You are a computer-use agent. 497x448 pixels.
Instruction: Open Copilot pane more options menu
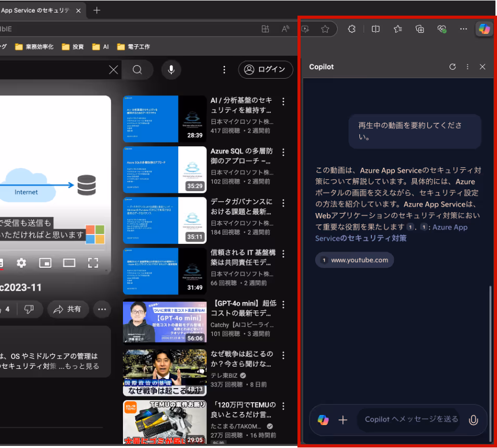coord(467,67)
